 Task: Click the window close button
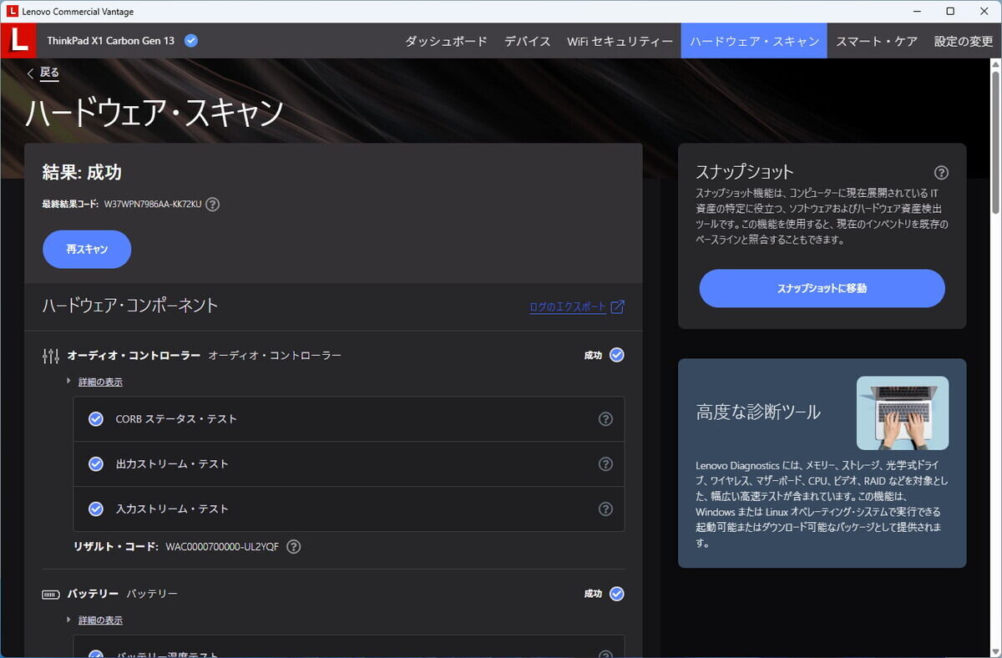coord(982,12)
